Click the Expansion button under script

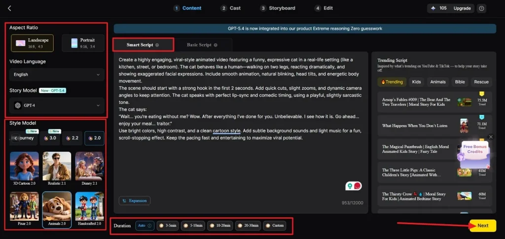tap(135, 201)
